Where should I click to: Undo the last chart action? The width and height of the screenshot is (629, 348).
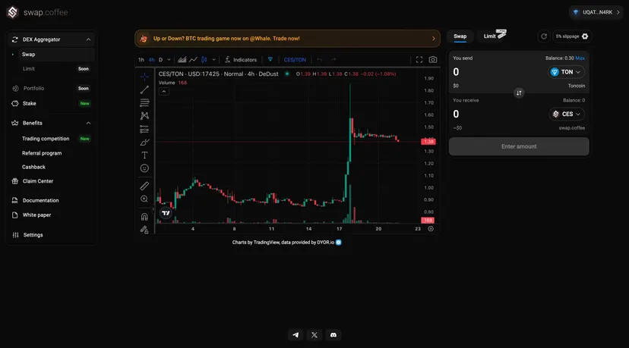(320, 60)
